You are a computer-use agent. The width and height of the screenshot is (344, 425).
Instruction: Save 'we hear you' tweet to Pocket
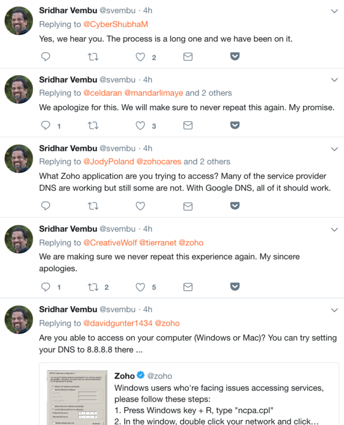(x=235, y=56)
